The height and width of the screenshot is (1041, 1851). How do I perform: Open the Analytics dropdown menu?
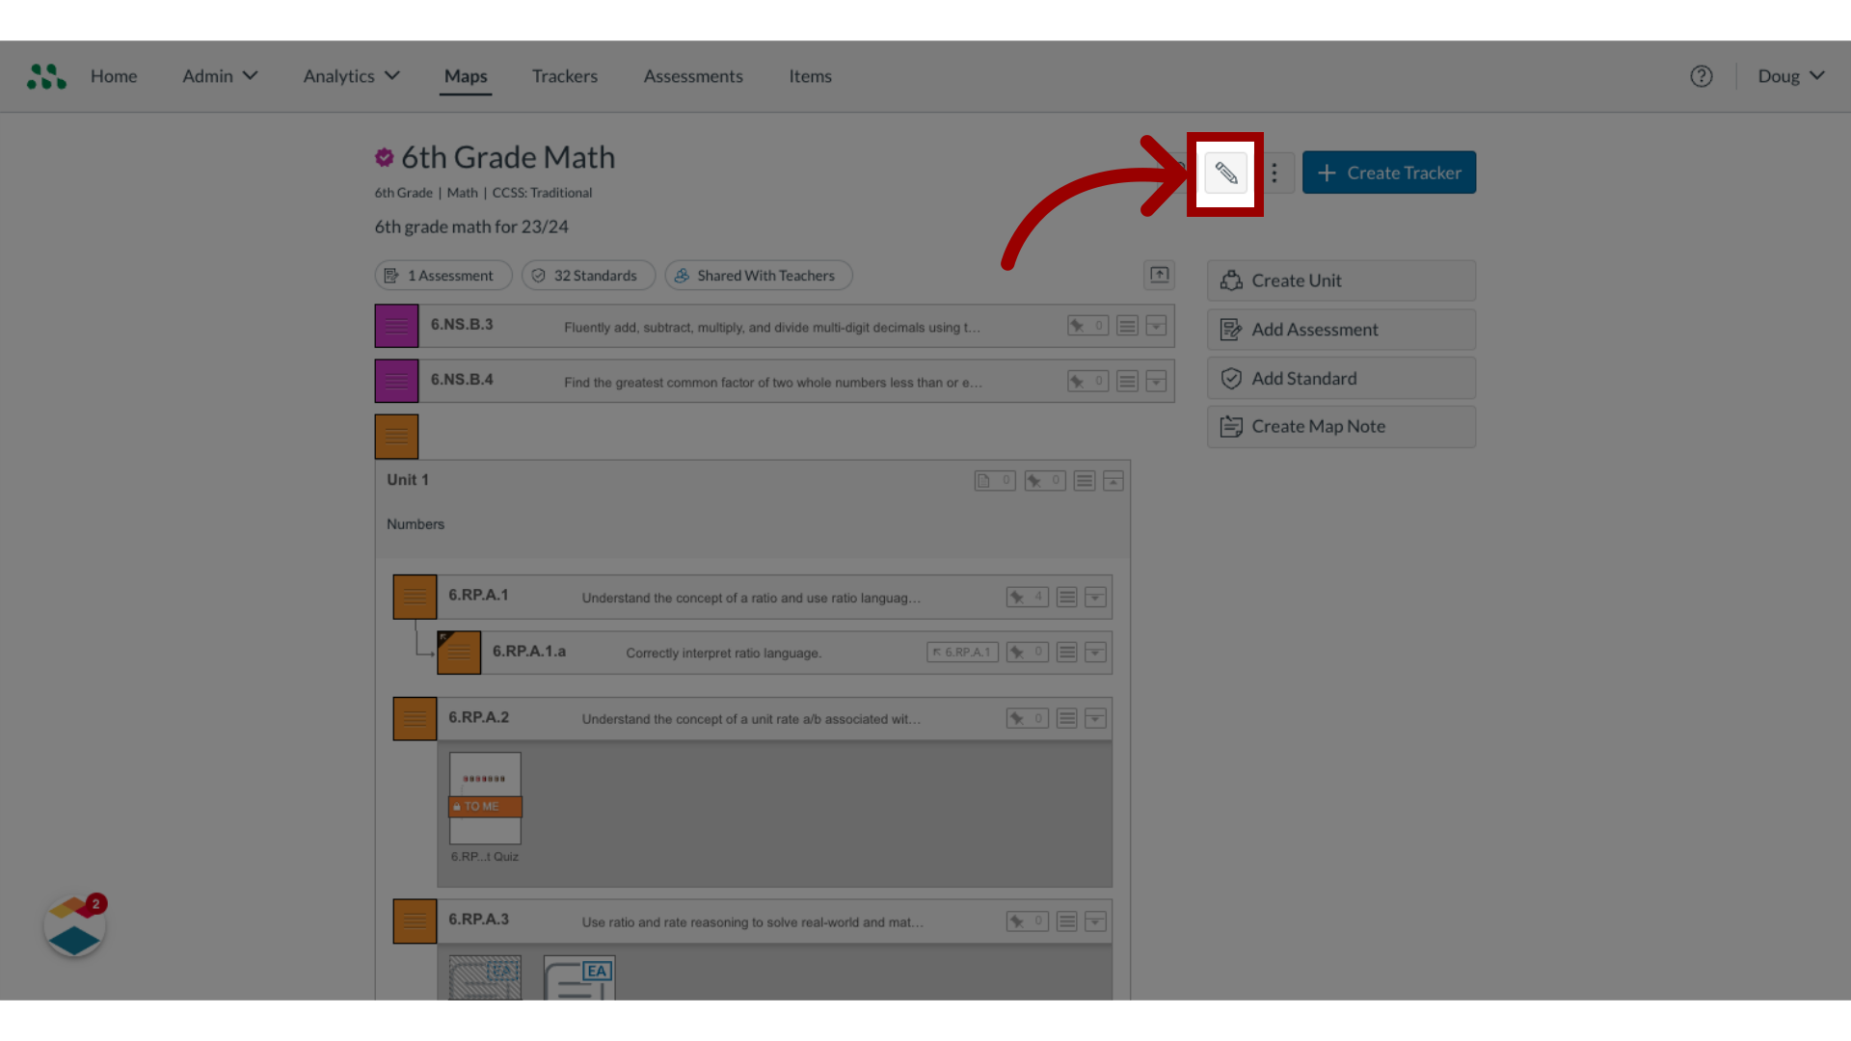click(351, 76)
